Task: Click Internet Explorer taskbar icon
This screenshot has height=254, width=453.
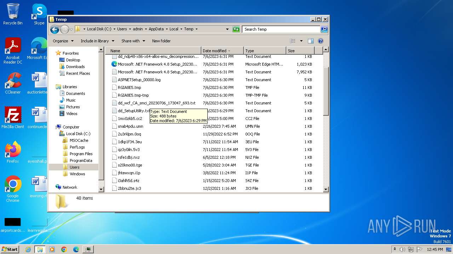Action: coord(28,249)
